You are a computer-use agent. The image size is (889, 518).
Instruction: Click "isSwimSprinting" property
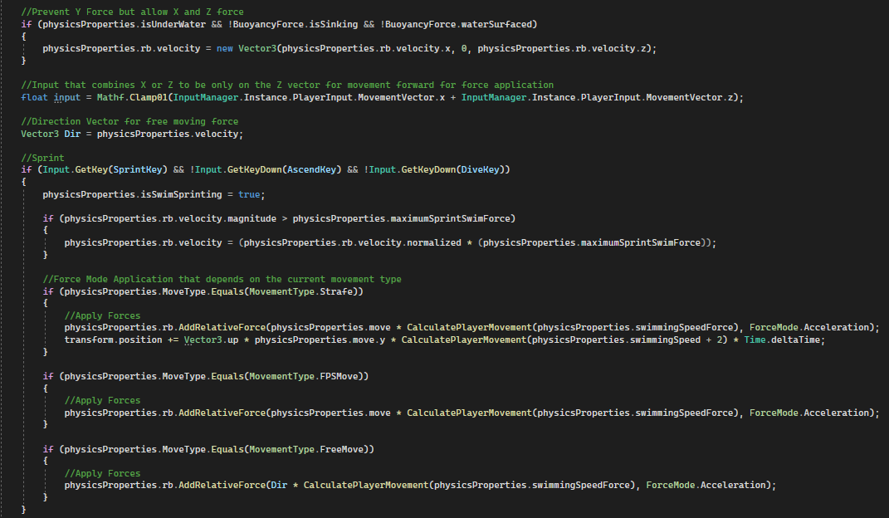point(182,194)
